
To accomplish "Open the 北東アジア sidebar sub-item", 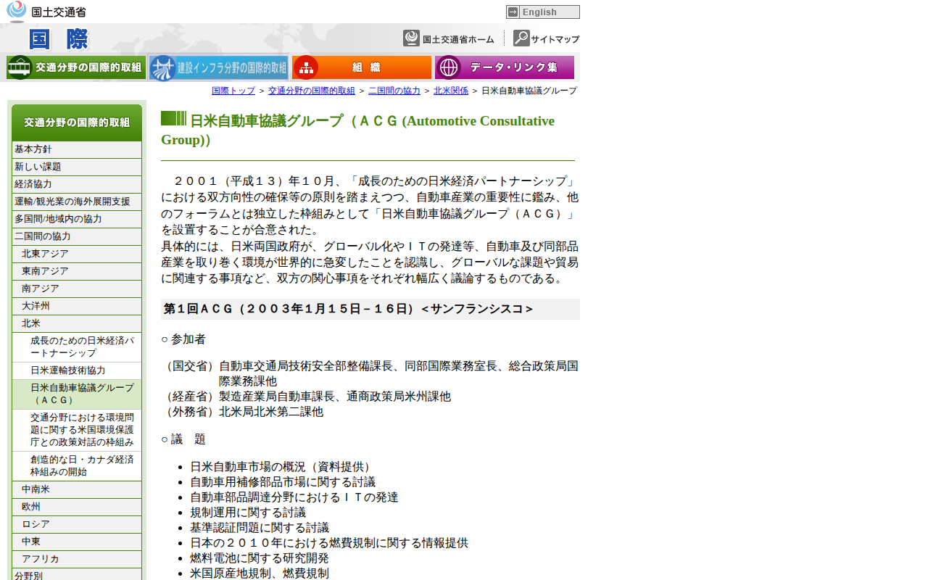I will tap(77, 254).
